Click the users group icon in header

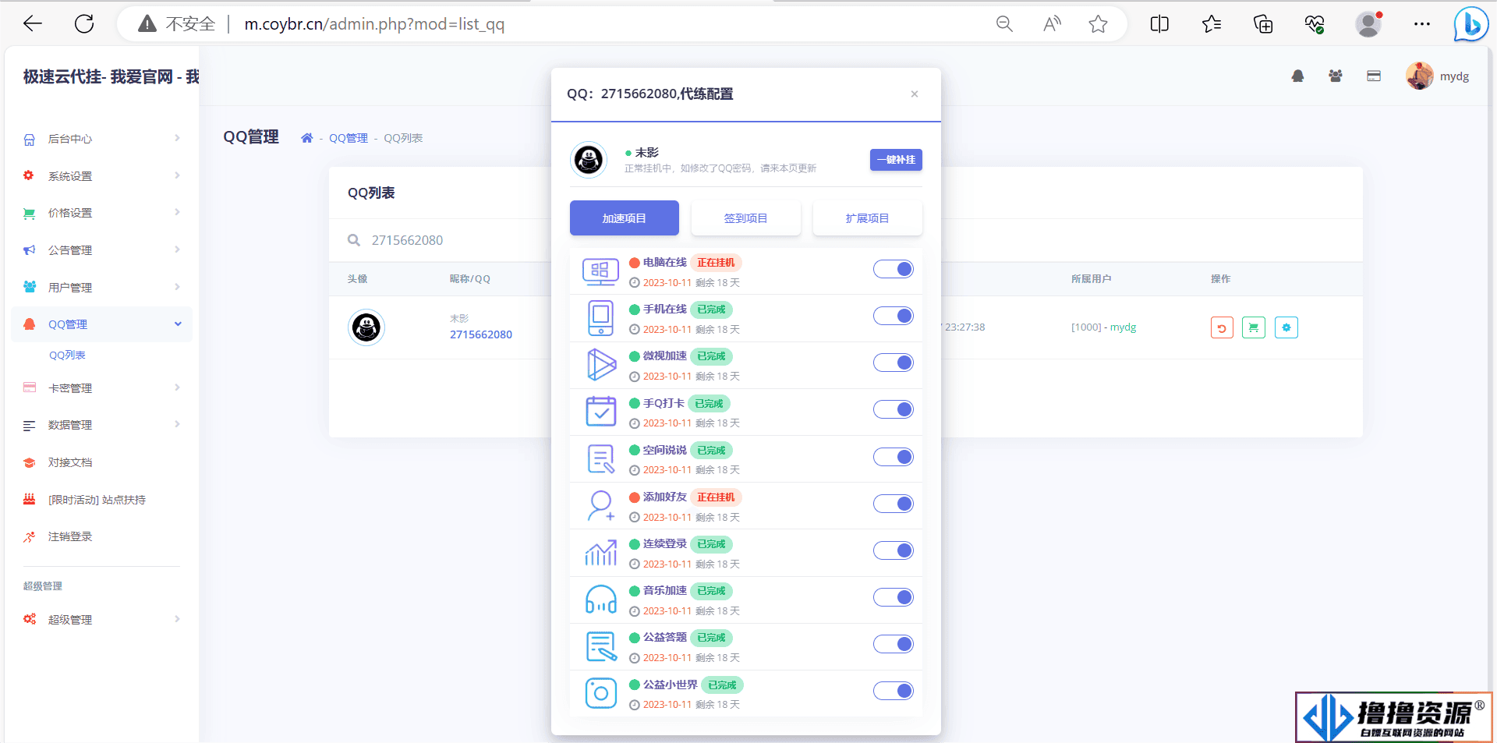click(1336, 76)
